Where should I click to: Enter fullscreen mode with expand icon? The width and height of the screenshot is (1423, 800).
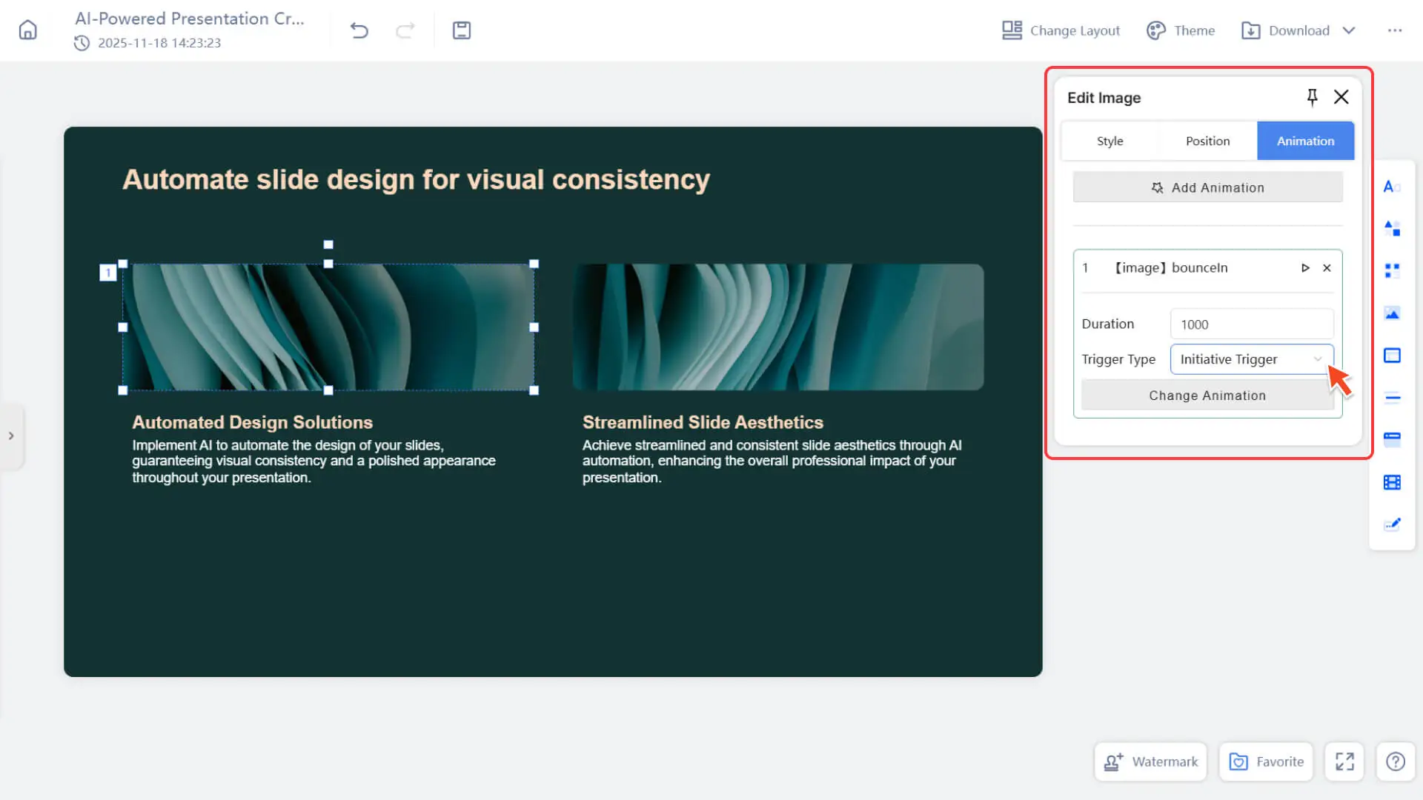(x=1344, y=761)
